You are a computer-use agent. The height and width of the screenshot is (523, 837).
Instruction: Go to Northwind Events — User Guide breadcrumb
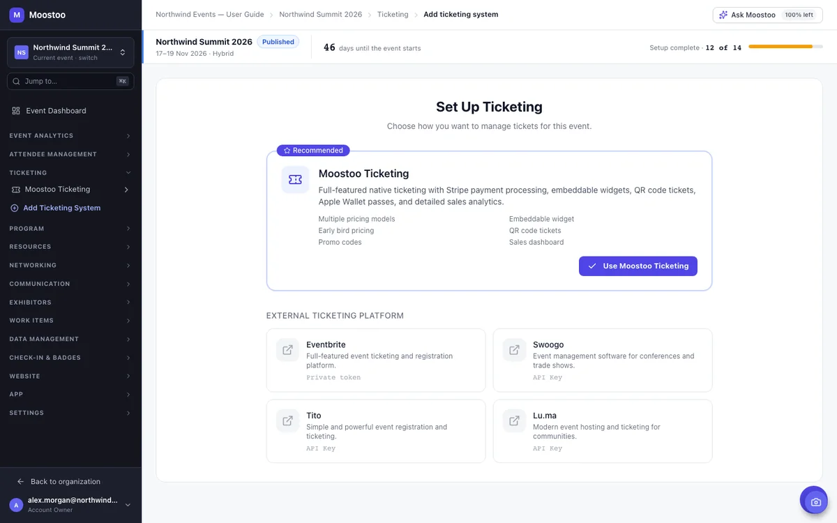(x=210, y=15)
